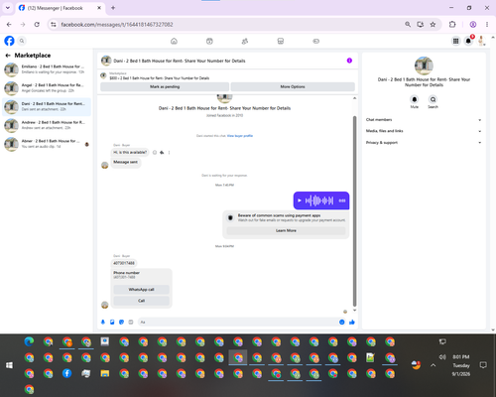496x397 pixels.
Task: Open the Gaming icon in Facebook header
Action: pyautogui.click(x=315, y=41)
